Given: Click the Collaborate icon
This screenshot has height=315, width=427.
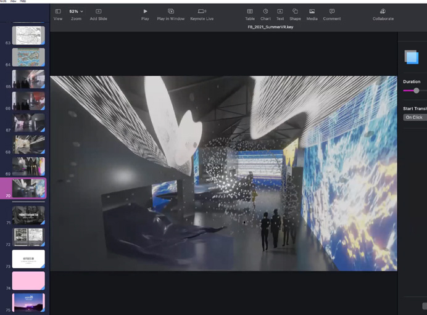Looking at the screenshot, I should coord(383,12).
